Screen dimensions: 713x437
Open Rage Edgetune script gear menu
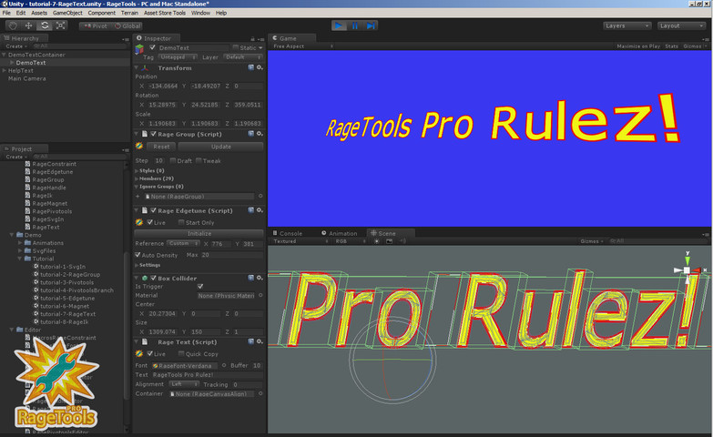260,210
